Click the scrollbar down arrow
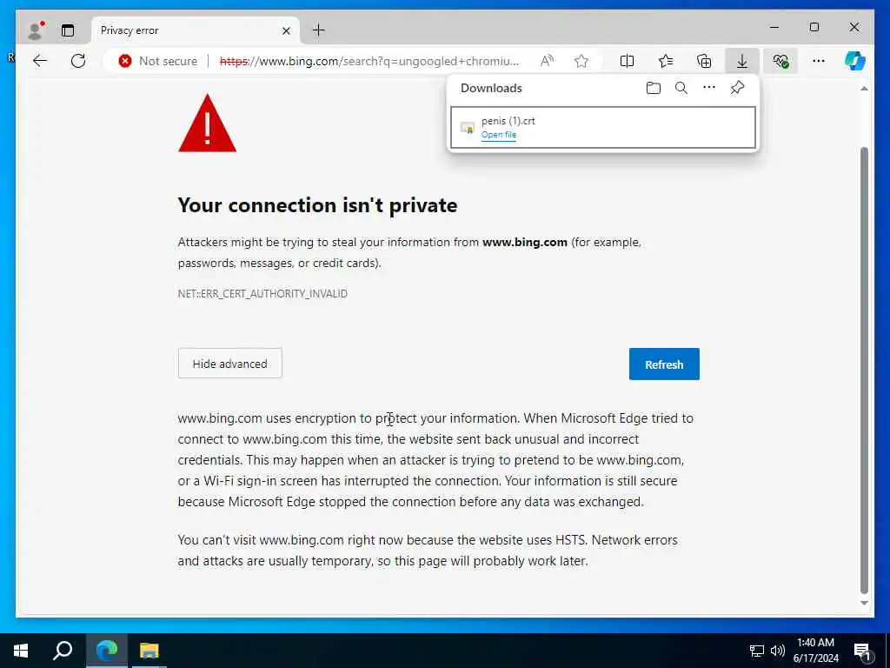The height and width of the screenshot is (668, 890). pos(864,604)
